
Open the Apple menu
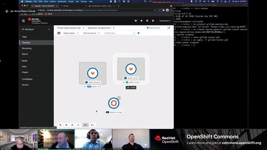(x=22, y=1)
